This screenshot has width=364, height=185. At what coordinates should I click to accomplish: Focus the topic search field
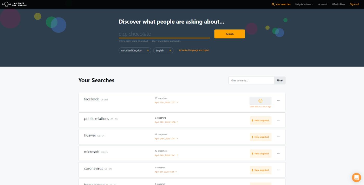click(x=164, y=34)
